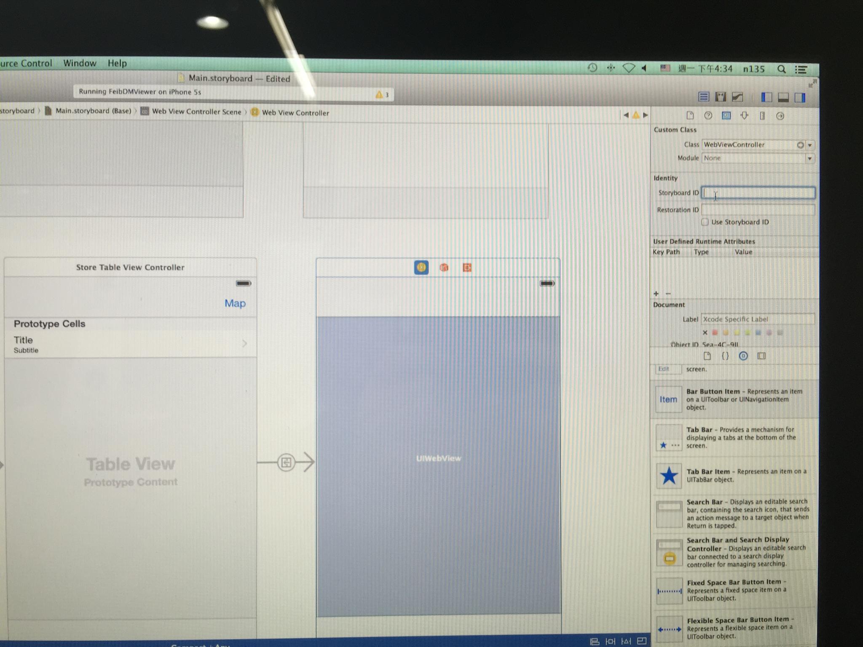Select the First Responder scene icon
Image resolution: width=863 pixels, height=647 pixels.
444,267
